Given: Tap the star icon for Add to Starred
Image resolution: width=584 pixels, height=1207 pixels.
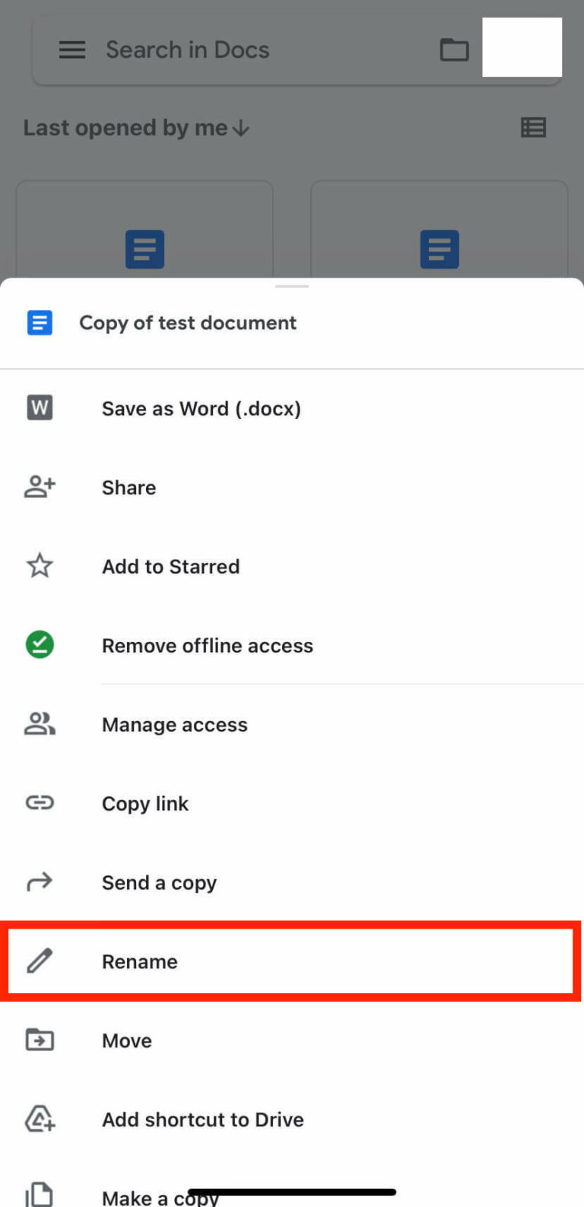Looking at the screenshot, I should click(x=40, y=566).
